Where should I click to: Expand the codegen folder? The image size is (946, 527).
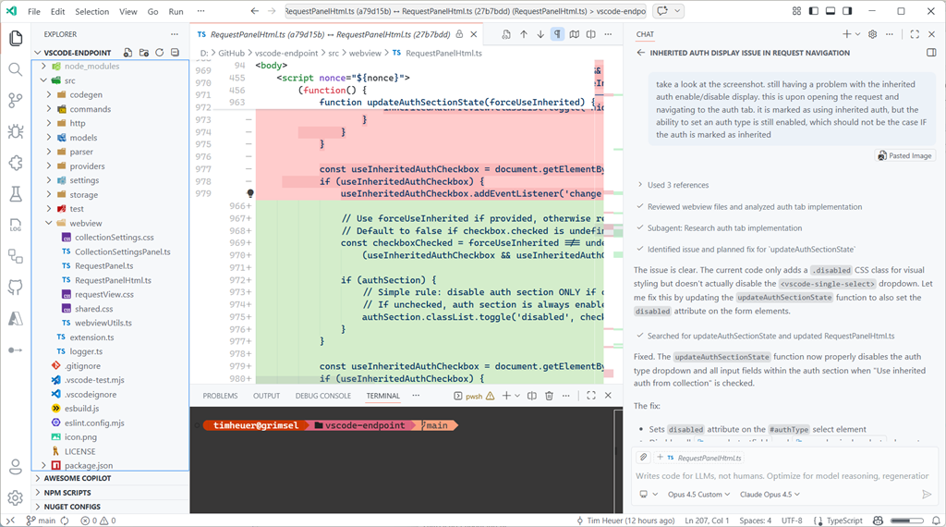(50, 95)
